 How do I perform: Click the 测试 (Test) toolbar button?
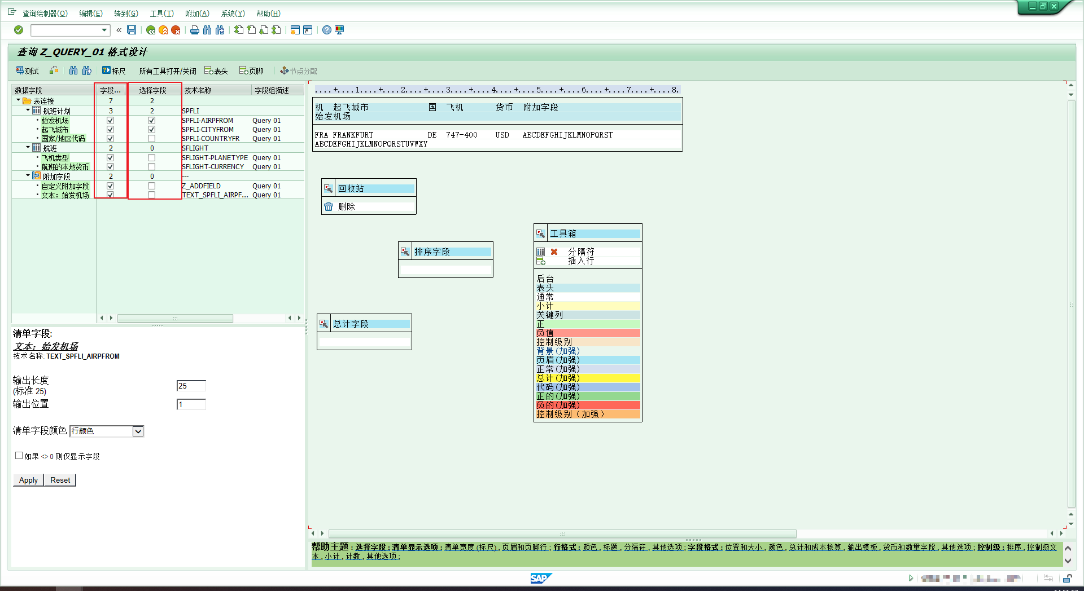[27, 70]
